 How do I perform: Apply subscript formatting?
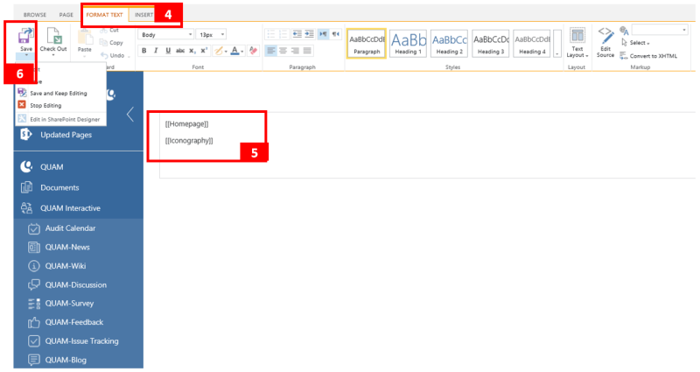click(192, 51)
